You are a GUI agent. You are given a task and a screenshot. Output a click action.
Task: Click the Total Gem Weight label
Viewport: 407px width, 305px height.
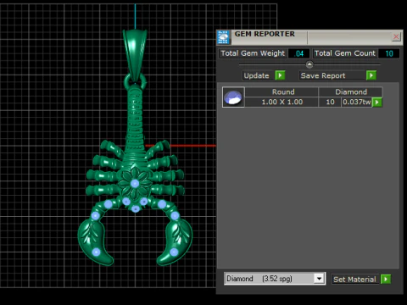tap(253, 53)
